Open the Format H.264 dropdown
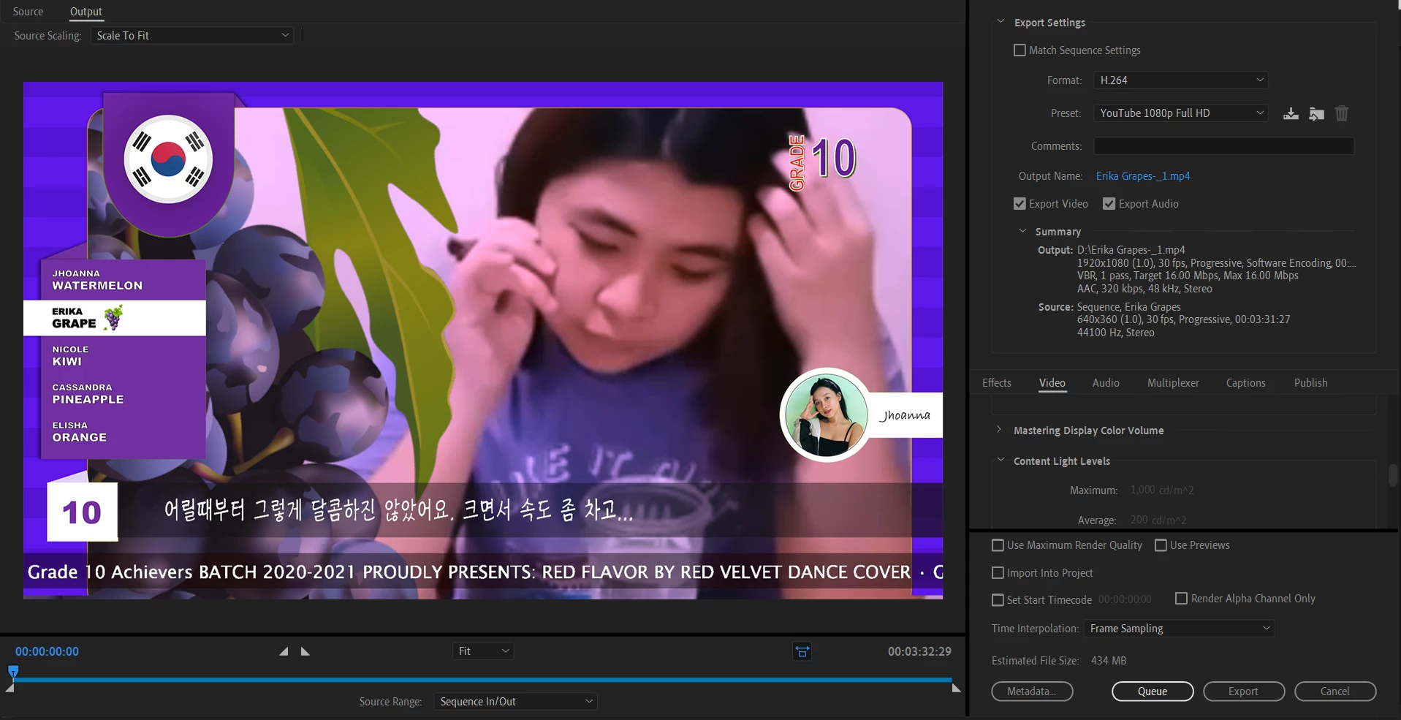This screenshot has width=1401, height=720. 1180,80
